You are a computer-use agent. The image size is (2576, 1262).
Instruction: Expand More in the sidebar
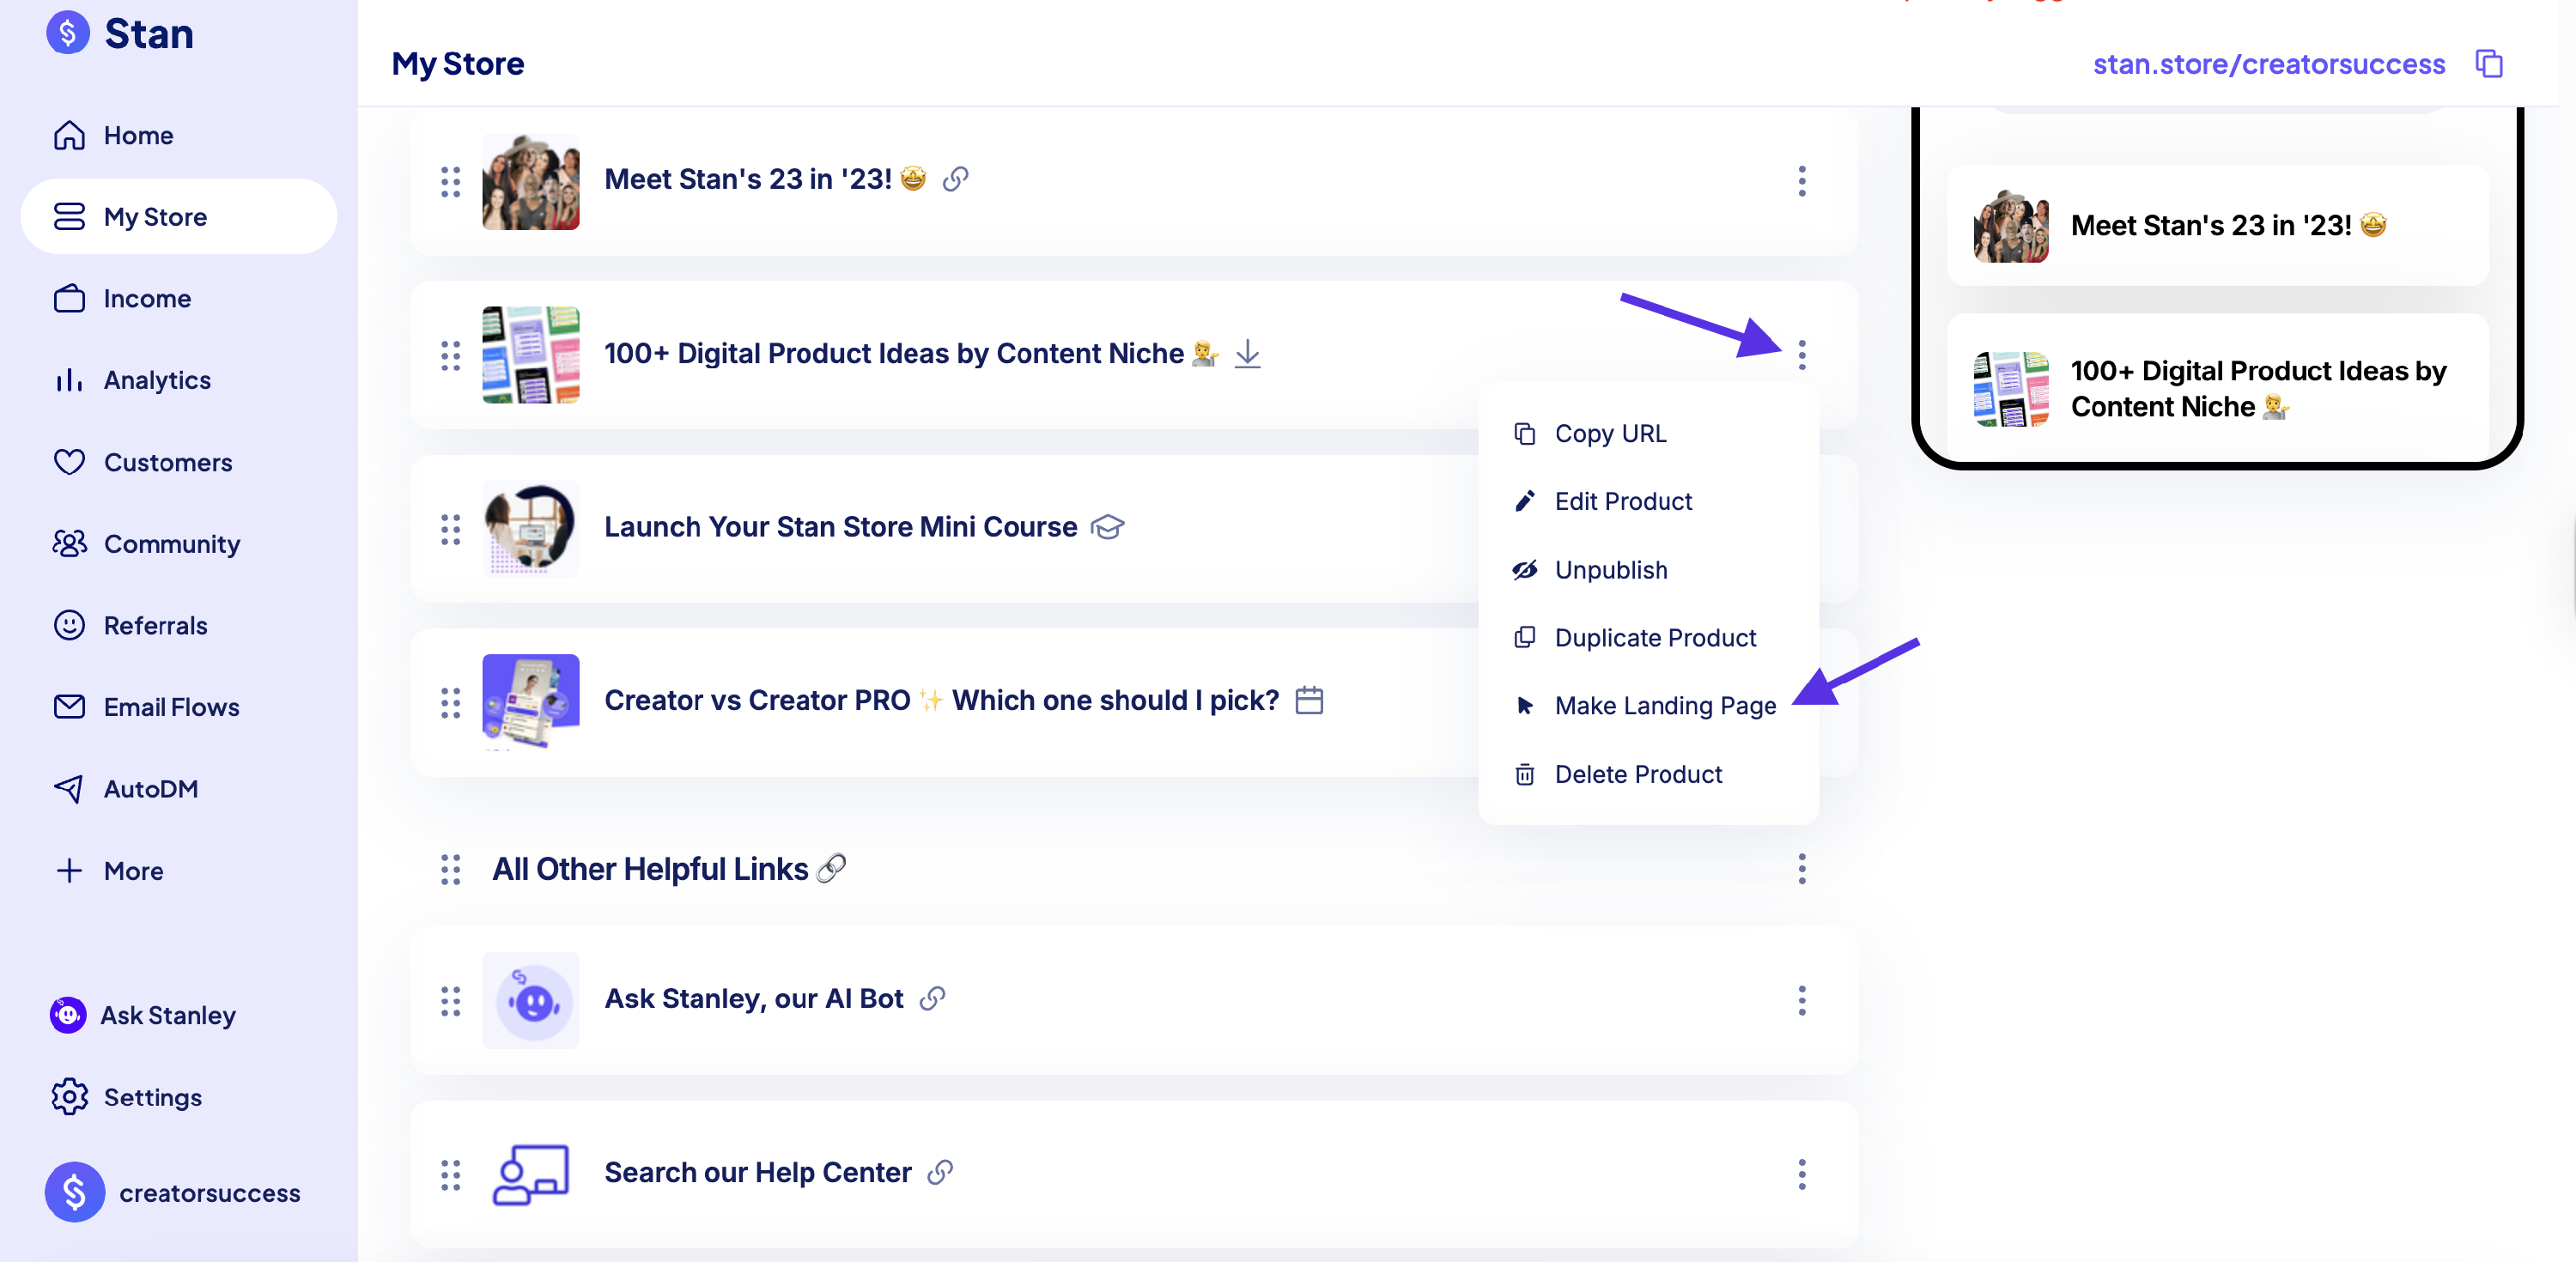132,871
